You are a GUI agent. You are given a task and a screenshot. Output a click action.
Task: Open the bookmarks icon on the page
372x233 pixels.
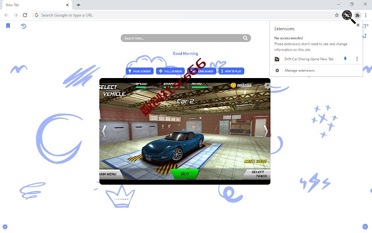pyautogui.click(x=8, y=26)
